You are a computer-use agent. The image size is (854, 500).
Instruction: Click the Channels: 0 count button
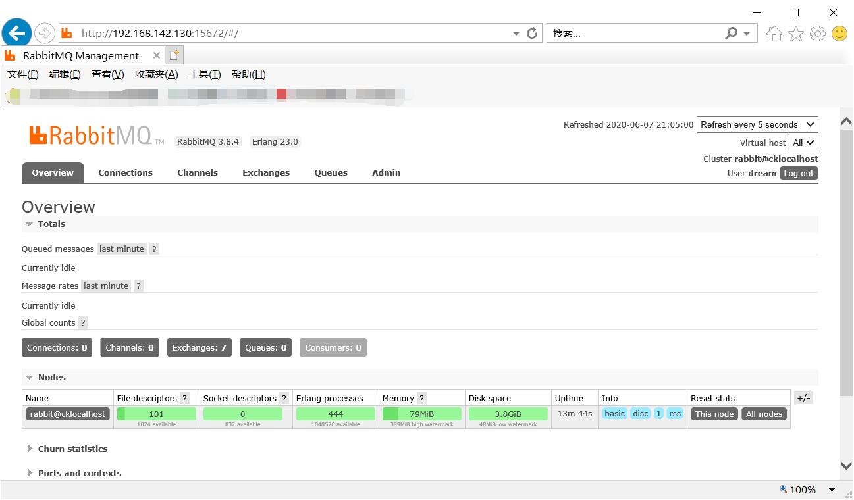point(130,347)
